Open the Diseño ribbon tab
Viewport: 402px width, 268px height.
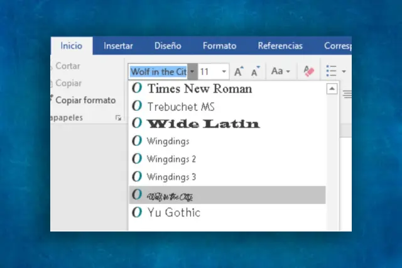tap(168, 46)
